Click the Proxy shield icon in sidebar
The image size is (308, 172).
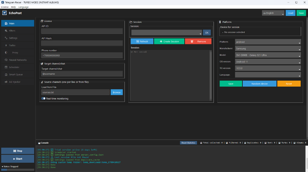(6, 53)
